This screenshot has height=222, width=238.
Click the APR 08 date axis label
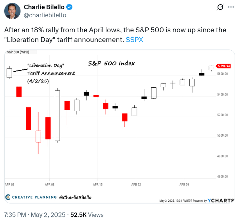(50, 185)
